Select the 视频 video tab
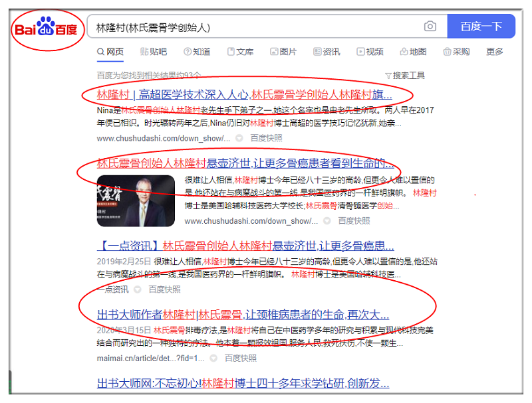Image resolution: width=532 pixels, height=403 pixels. point(370,52)
